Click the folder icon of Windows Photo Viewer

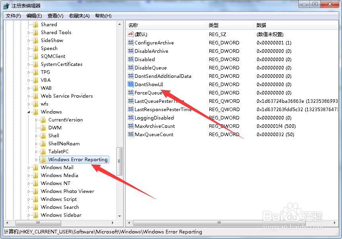[36, 191]
